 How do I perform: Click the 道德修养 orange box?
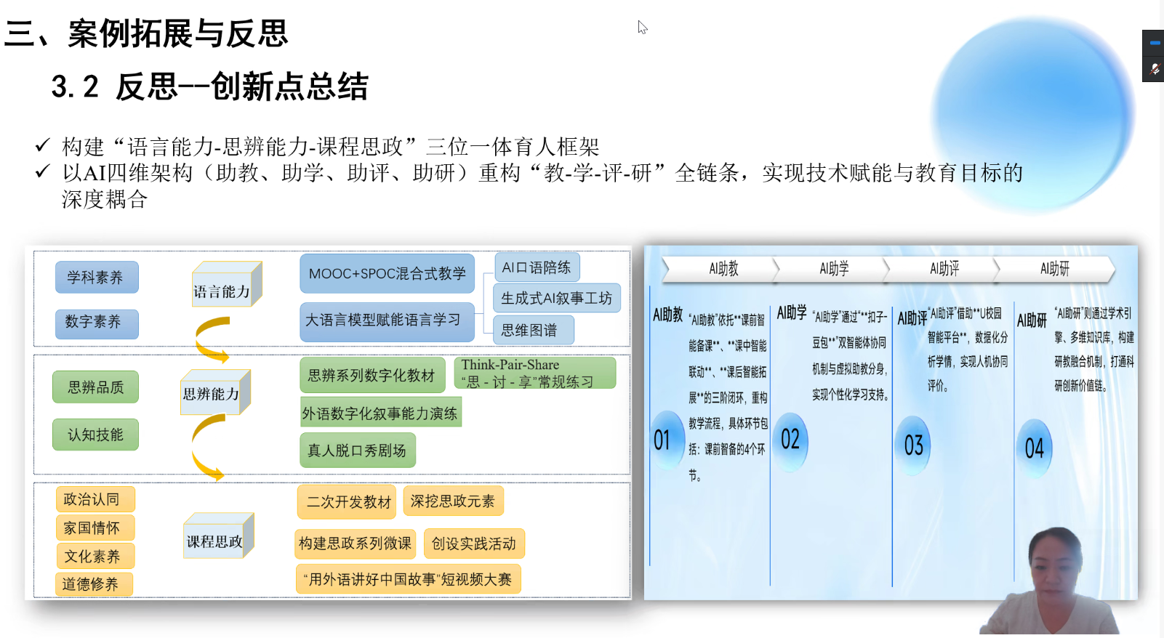[x=93, y=584]
